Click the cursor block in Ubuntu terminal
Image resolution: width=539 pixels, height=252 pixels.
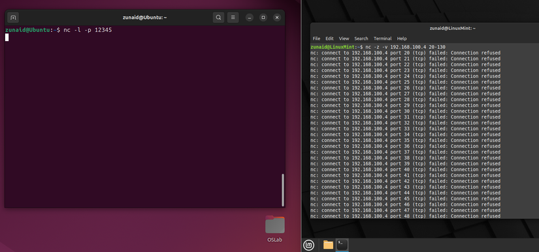(7, 37)
